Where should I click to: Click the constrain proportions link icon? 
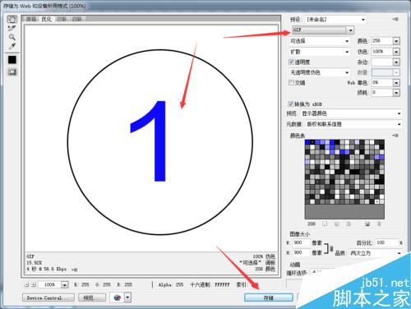tap(331, 248)
